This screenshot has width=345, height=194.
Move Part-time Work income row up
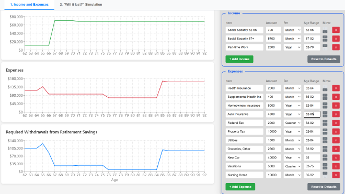(325, 46)
